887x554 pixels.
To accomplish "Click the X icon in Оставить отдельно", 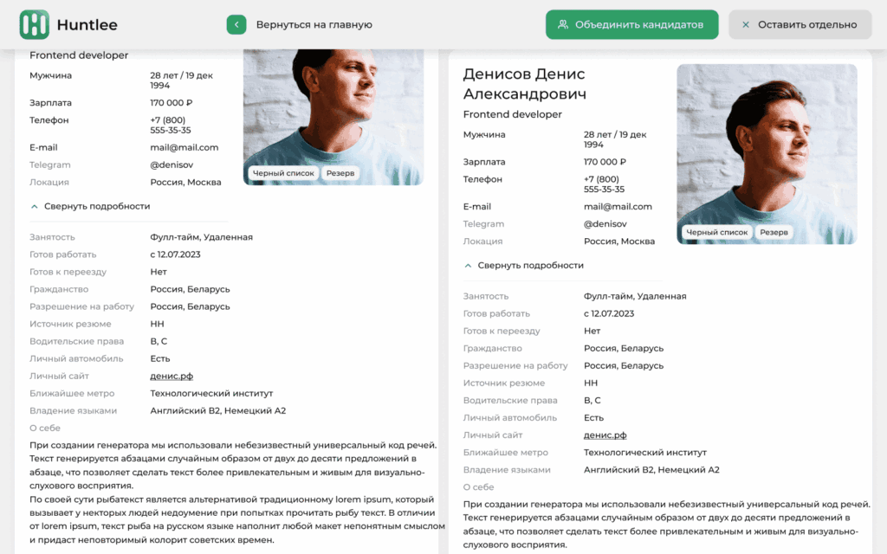I will click(x=746, y=24).
